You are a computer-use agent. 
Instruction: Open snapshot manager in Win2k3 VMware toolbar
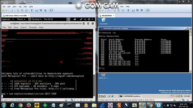click(x=123, y=10)
